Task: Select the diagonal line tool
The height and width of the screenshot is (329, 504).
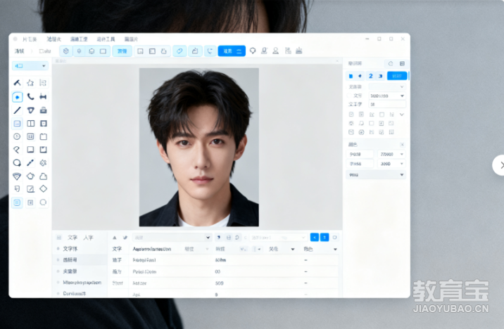Action: (17, 110)
